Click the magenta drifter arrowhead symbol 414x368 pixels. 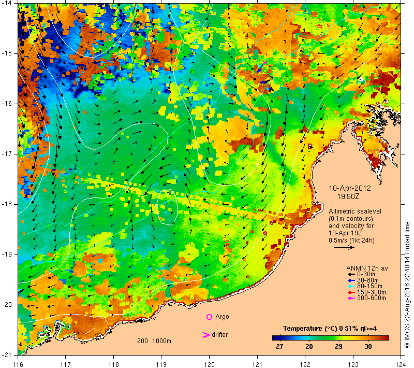(x=205, y=335)
